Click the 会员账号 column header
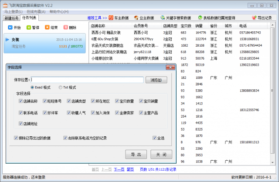The width and height of the screenshot is (279, 182). [x=146, y=26]
